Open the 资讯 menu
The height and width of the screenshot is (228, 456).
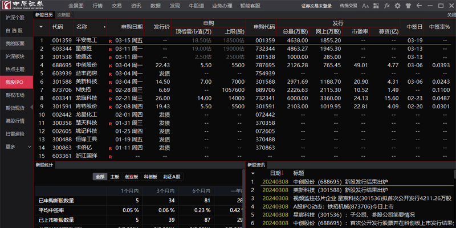[136, 6]
